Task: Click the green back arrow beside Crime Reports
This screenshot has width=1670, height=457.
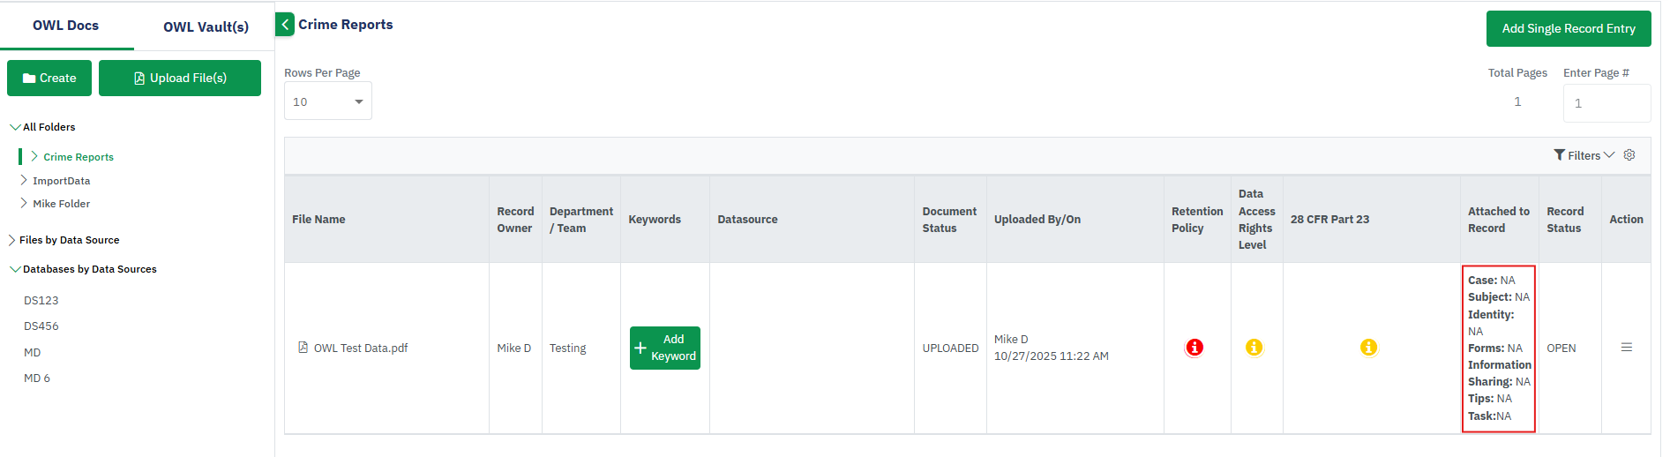Action: pyautogui.click(x=285, y=25)
